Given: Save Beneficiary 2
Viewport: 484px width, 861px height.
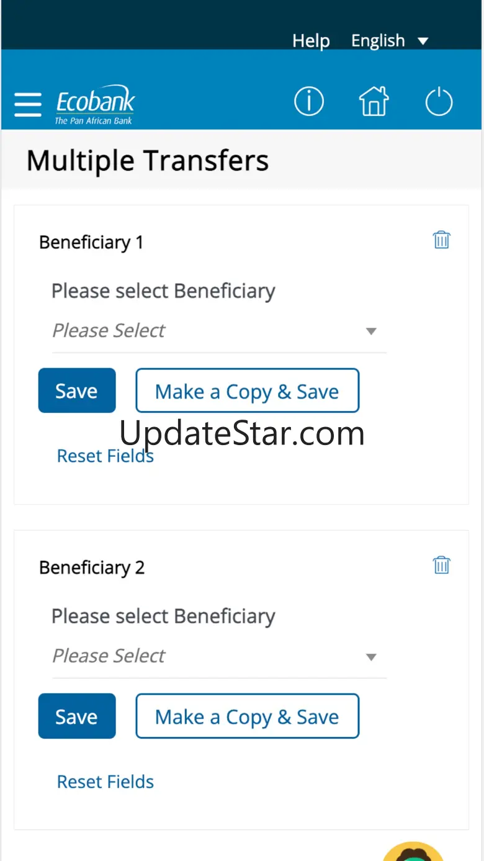Looking at the screenshot, I should point(77,716).
